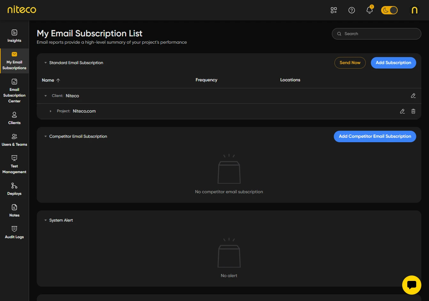This screenshot has height=301, width=429.
Task: Edit the Niteco.com project pencil
Action: [402, 111]
